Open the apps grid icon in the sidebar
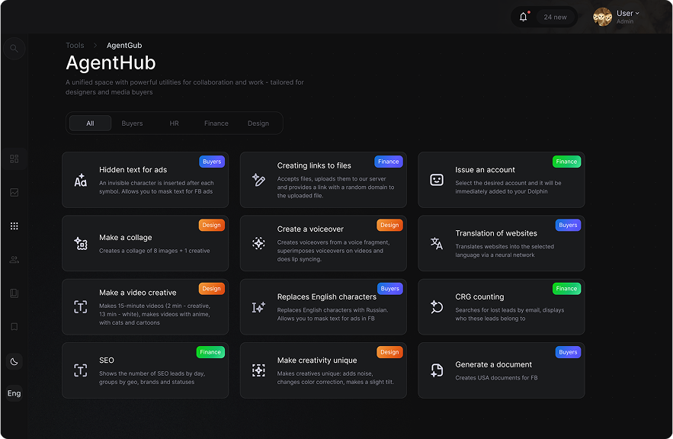 [x=14, y=226]
